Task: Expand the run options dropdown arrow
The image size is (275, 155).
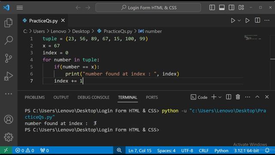Action: click(239, 21)
